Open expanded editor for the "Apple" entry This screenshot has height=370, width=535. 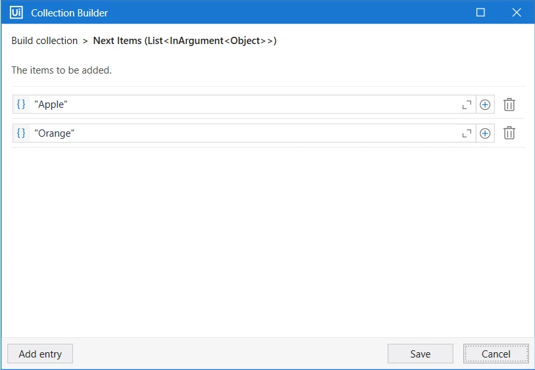pos(467,104)
